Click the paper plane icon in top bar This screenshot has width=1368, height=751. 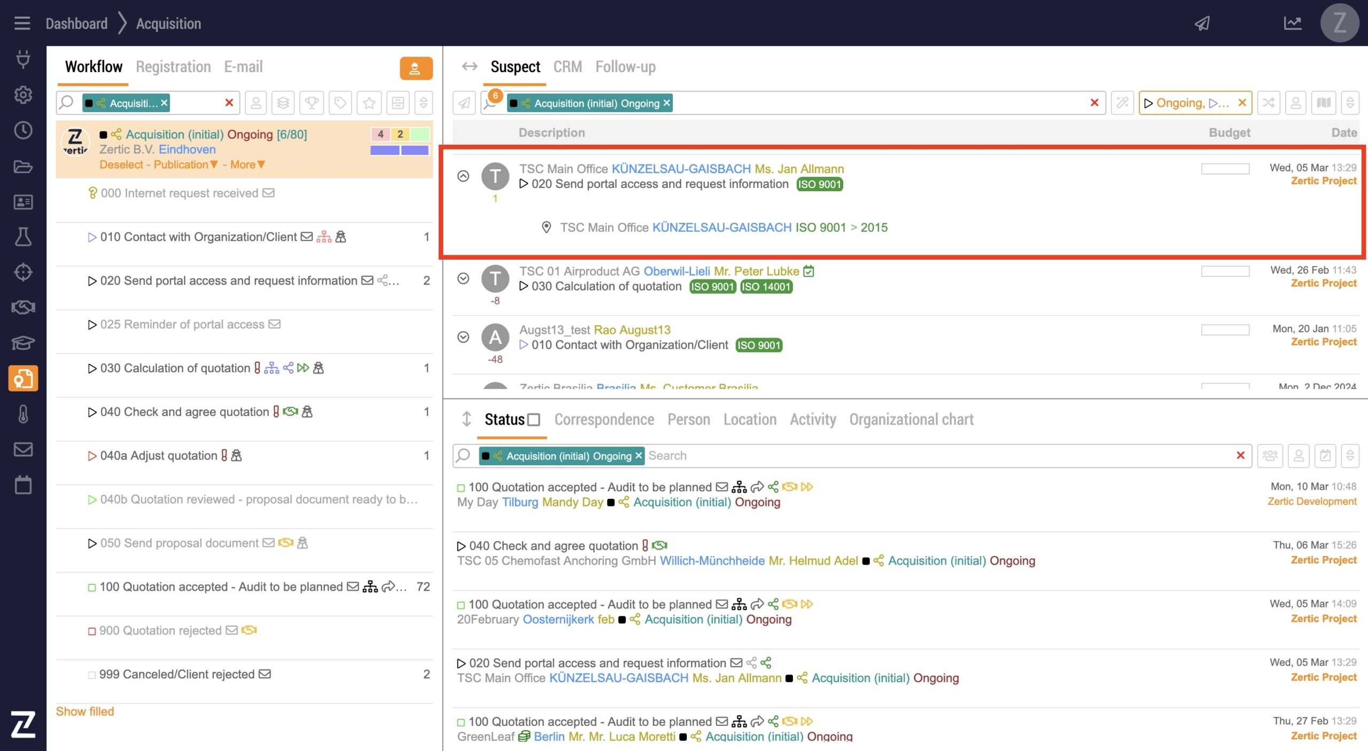pyautogui.click(x=1202, y=24)
